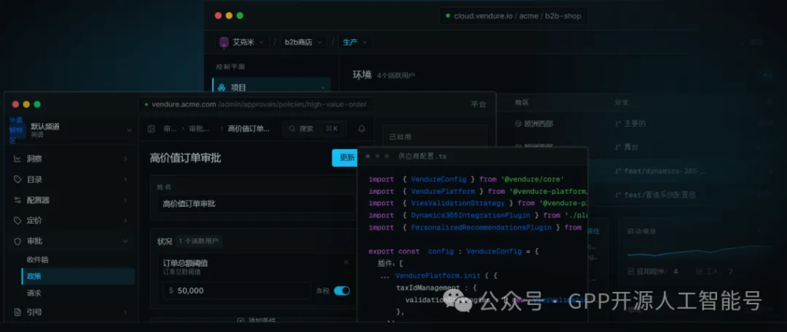The width and height of the screenshot is (787, 332).
Task: Open 收件箱 under 审批
Action: click(38, 260)
